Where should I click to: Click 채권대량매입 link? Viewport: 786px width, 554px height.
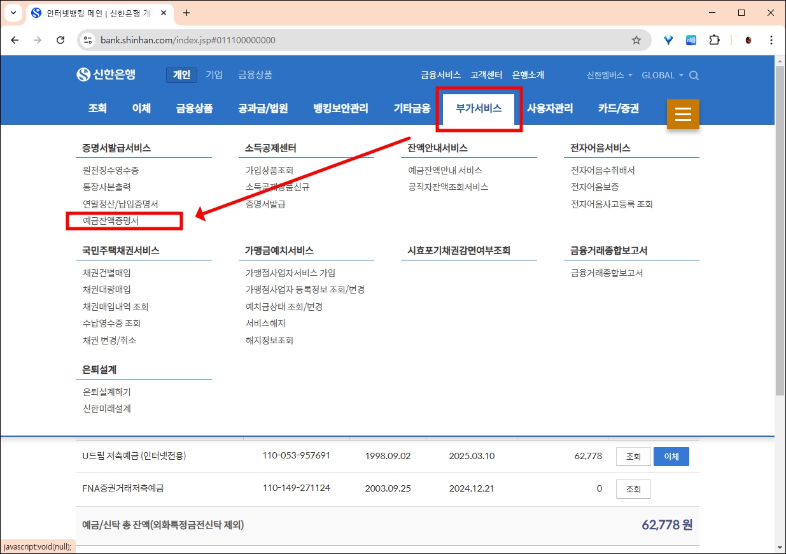[x=106, y=289]
